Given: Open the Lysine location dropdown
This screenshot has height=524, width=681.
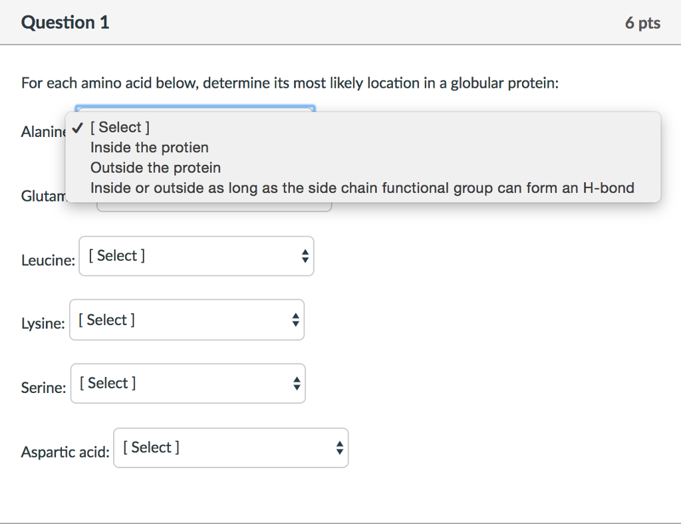Looking at the screenshot, I should click(186, 319).
